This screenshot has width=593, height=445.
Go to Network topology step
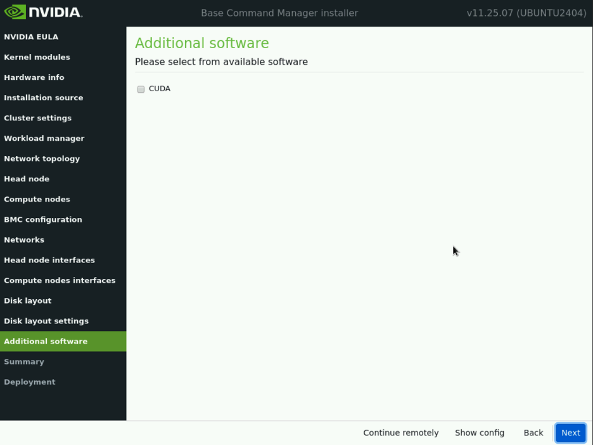[x=42, y=158]
